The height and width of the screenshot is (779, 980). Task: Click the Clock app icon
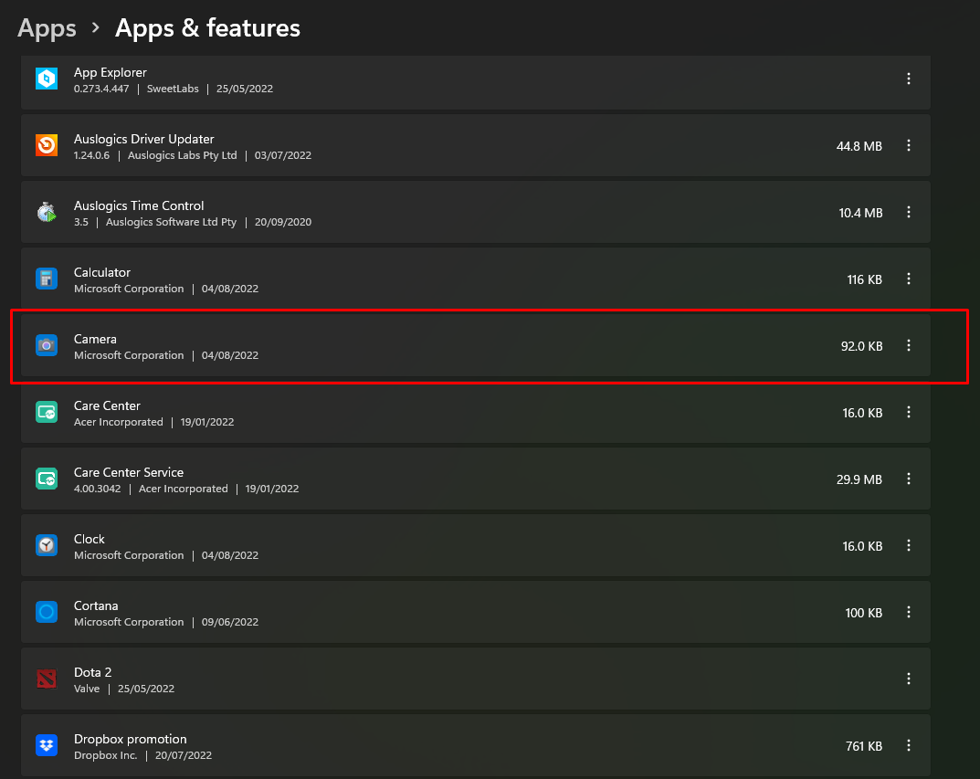click(47, 545)
